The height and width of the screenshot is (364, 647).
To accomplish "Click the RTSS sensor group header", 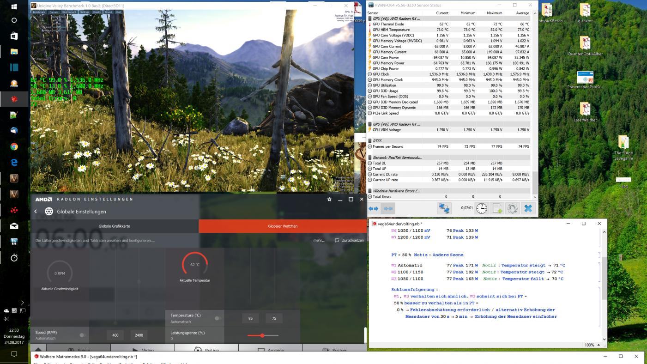I will (x=449, y=141).
